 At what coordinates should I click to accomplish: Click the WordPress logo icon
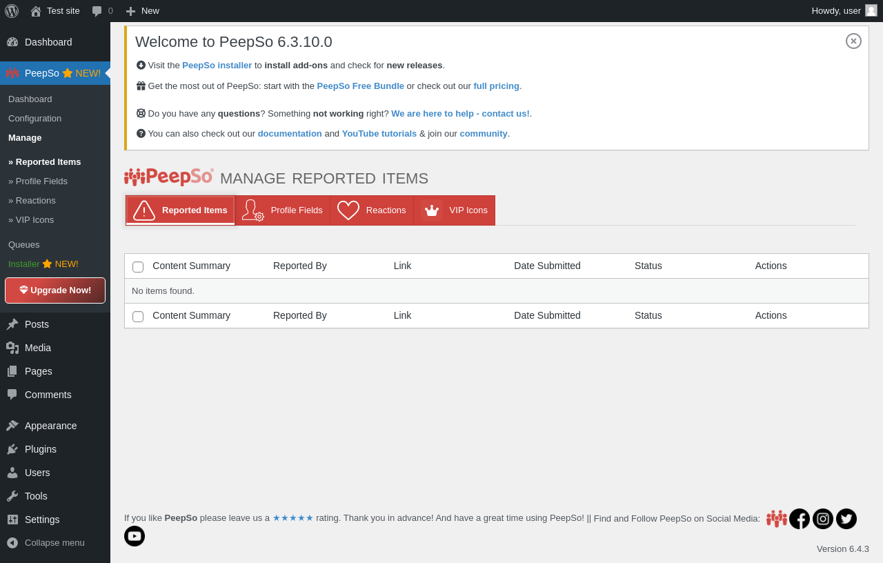(12, 11)
